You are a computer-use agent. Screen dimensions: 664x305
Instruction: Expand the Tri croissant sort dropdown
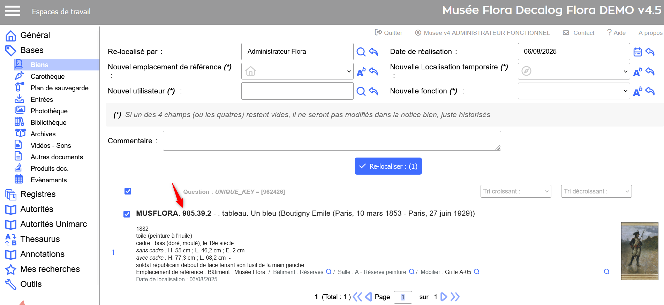pos(515,191)
